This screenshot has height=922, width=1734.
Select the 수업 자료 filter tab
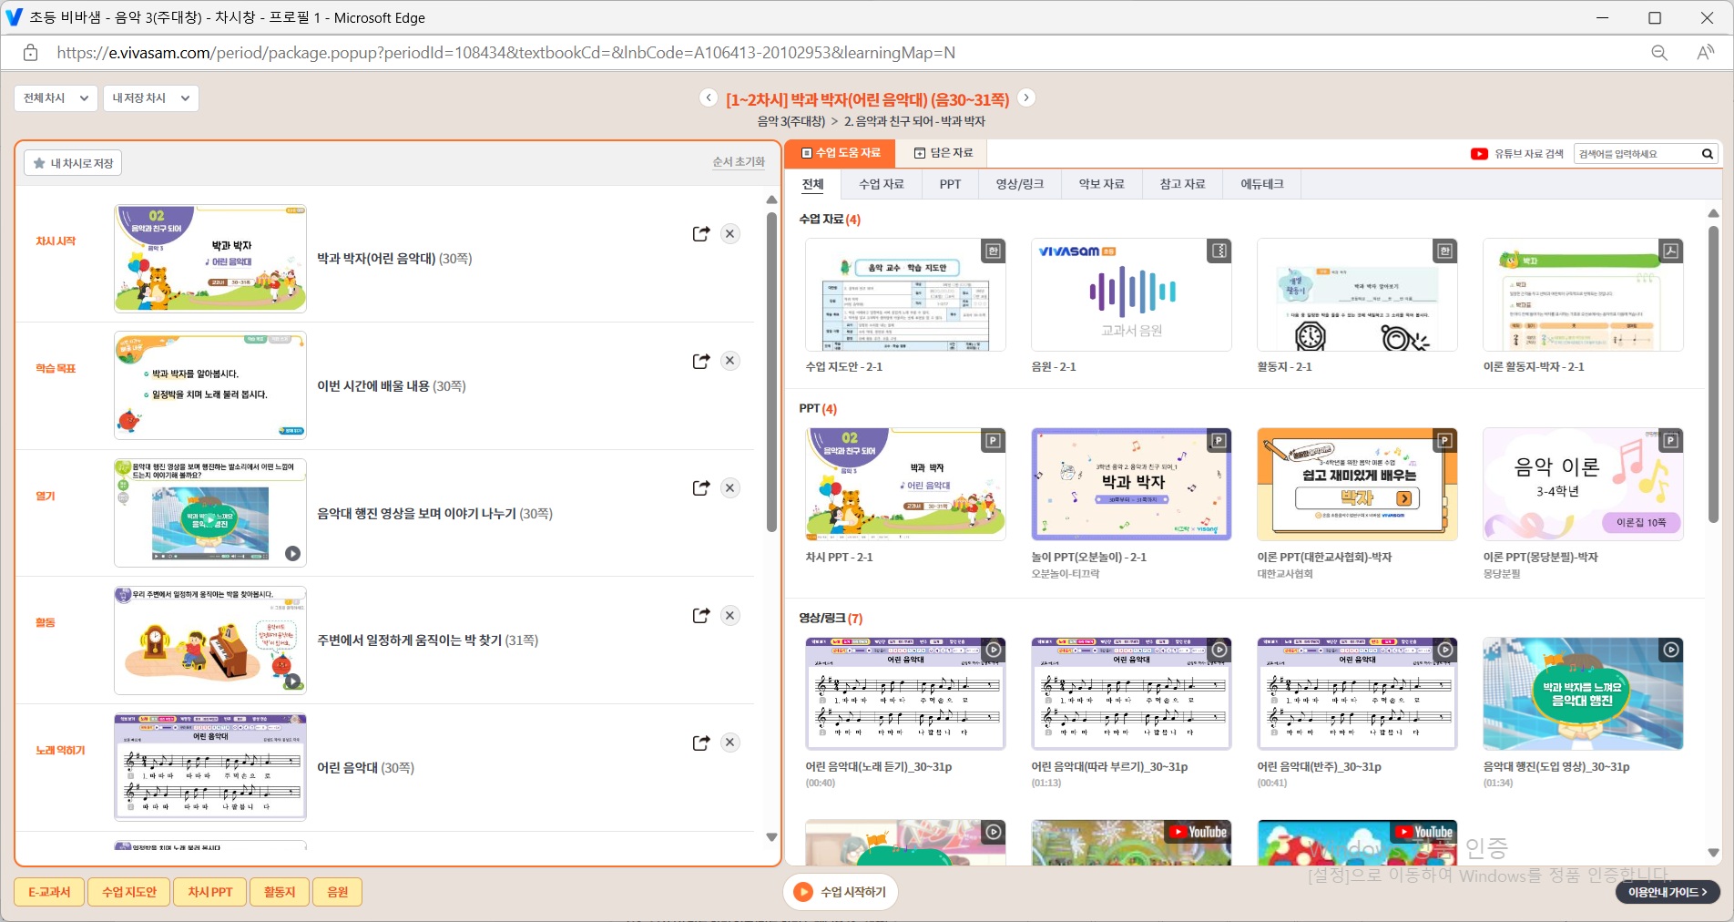[x=882, y=184]
